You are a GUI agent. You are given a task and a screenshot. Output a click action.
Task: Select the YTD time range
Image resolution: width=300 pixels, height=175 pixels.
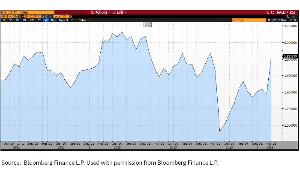tap(31, 20)
